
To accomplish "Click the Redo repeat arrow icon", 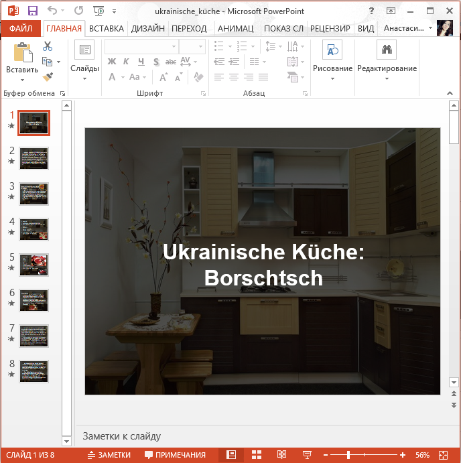I will pos(78,11).
